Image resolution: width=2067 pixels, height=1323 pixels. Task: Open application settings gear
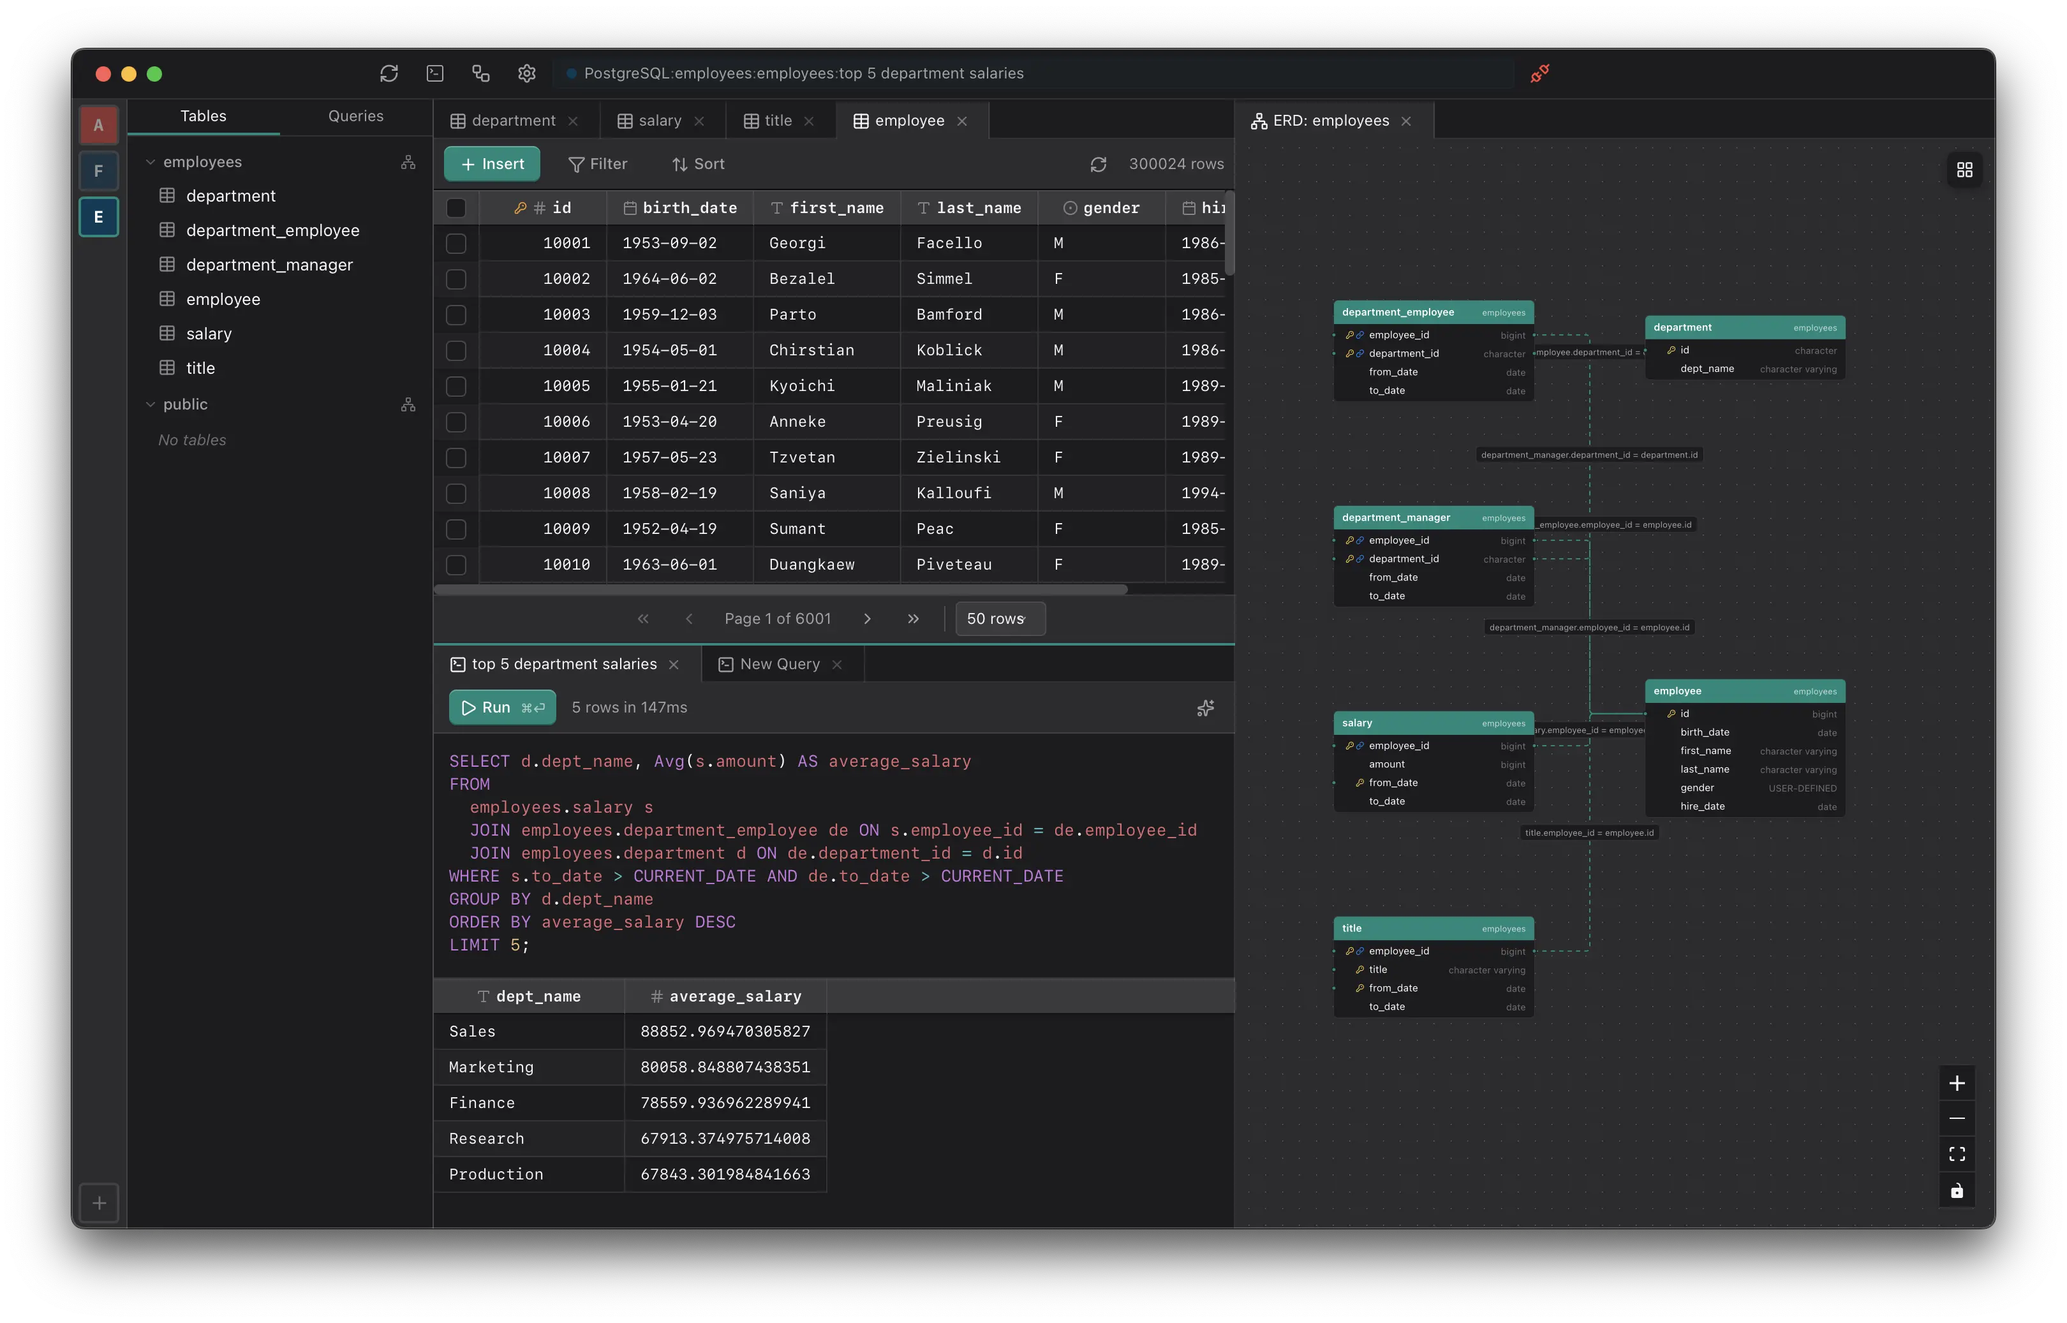pos(526,74)
